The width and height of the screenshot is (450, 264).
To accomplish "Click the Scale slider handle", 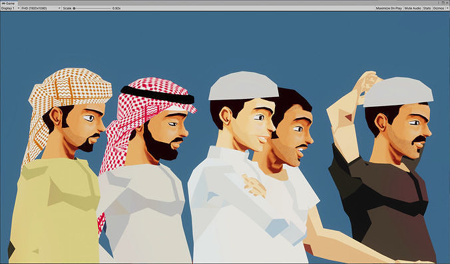I will 74,9.
